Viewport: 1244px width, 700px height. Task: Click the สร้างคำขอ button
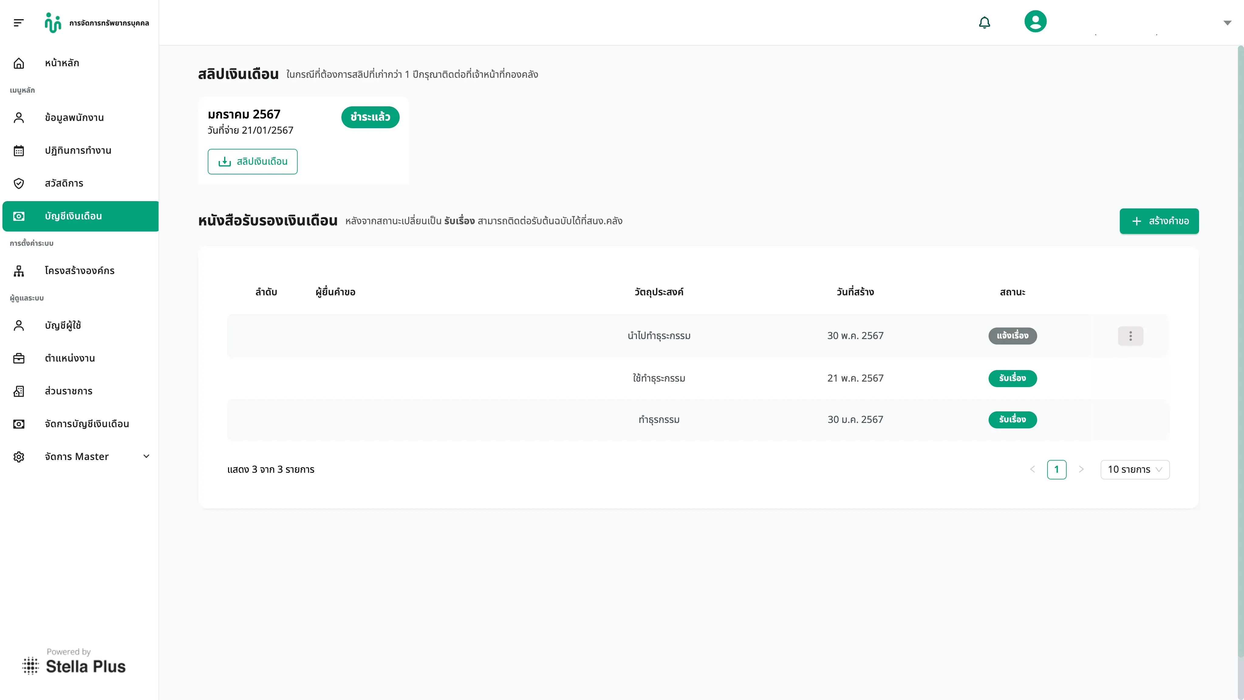point(1159,221)
